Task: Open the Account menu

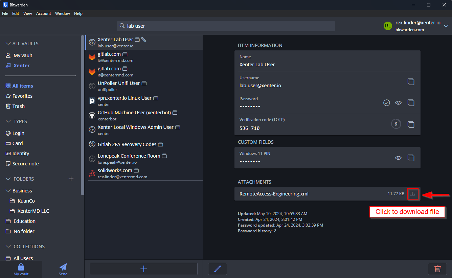Action: [43, 14]
